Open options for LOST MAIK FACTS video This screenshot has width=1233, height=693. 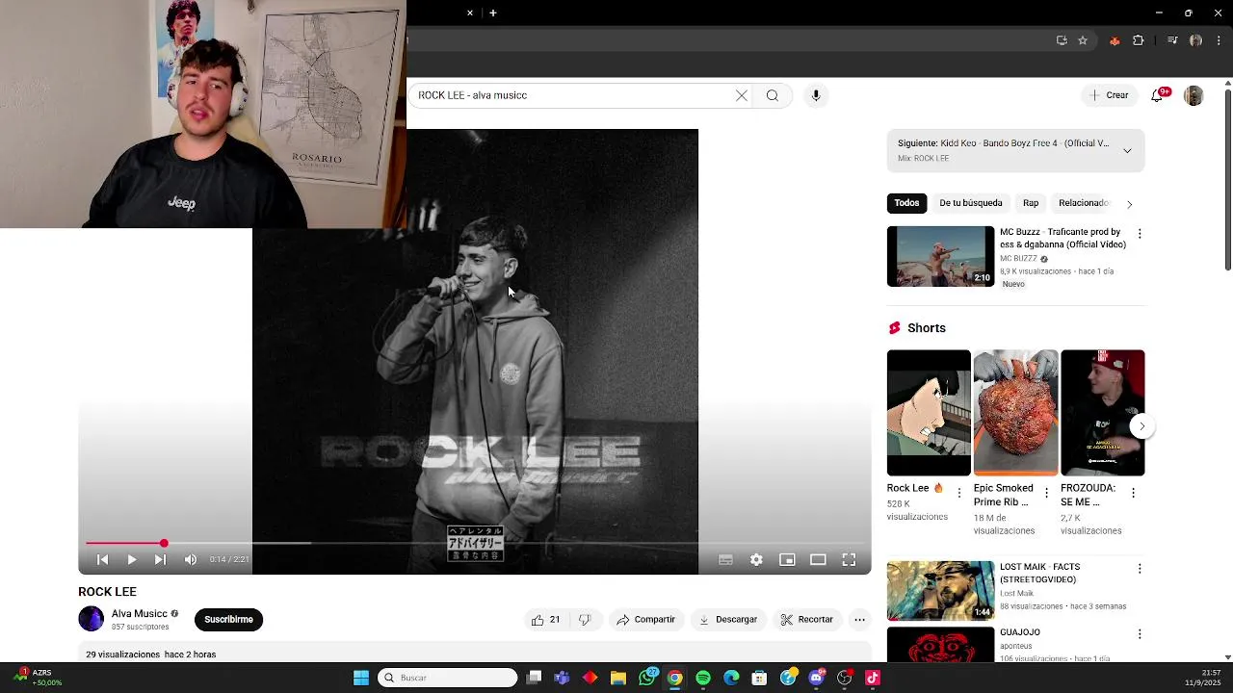pos(1140,569)
